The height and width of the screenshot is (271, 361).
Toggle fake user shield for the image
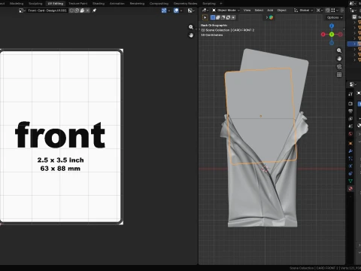coord(71,11)
